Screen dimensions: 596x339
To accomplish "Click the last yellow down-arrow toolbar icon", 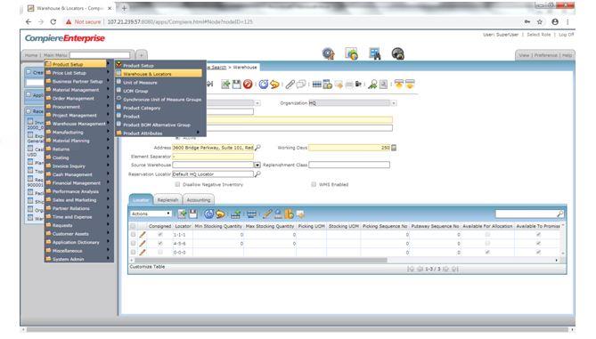I will coord(410,85).
